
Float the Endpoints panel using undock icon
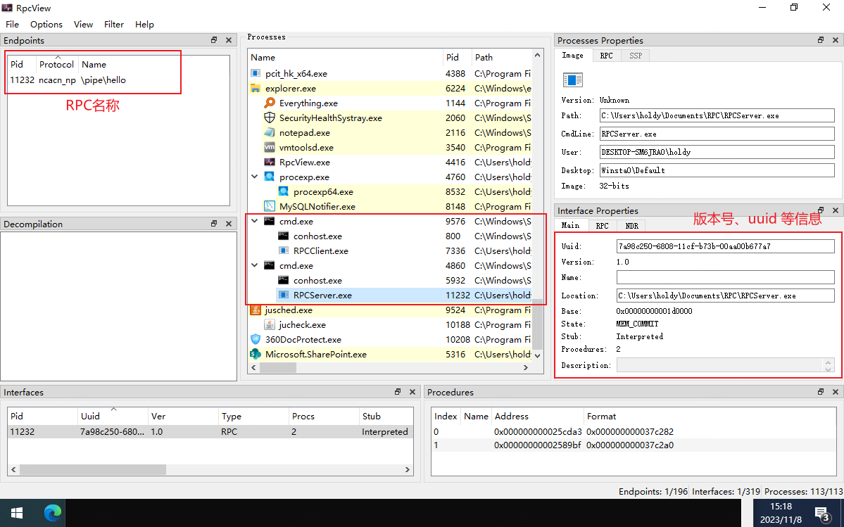[x=214, y=41]
